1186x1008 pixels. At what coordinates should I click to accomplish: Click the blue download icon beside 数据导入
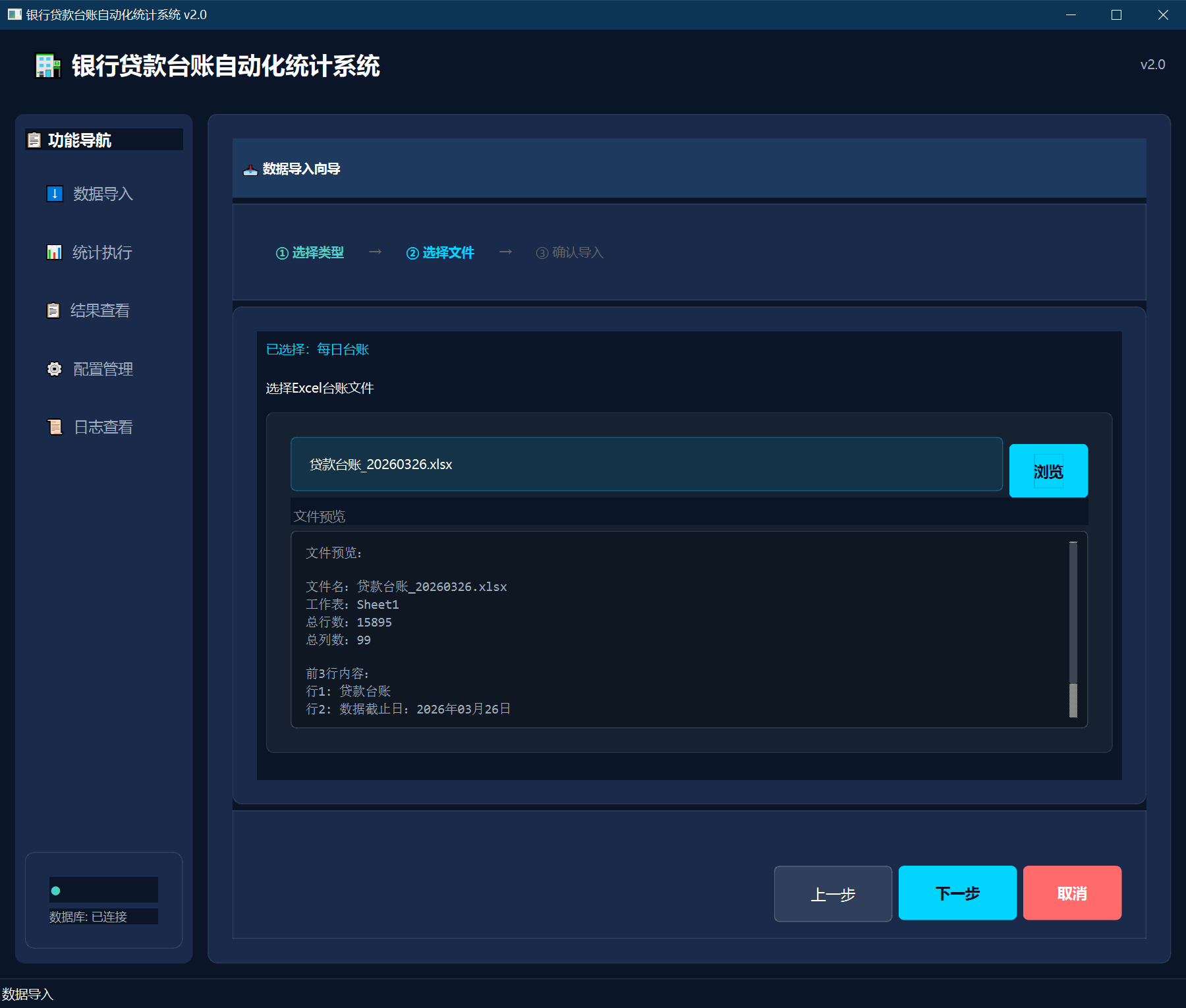coord(55,194)
